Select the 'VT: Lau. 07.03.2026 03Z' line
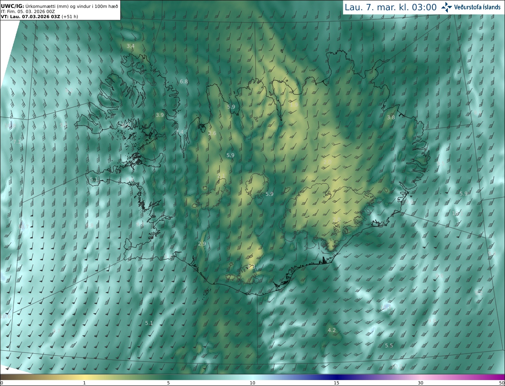Screen dimensions: 505x386 pyautogui.click(x=30, y=17)
